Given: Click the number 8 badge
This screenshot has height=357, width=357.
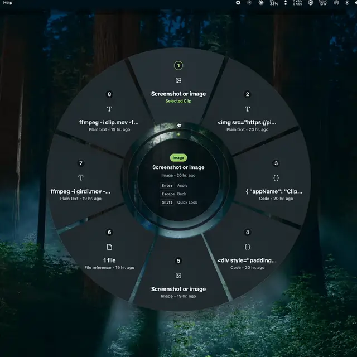Looking at the screenshot, I should coord(109,94).
